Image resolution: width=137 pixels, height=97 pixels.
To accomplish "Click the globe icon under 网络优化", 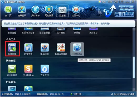I will tap(28, 89).
